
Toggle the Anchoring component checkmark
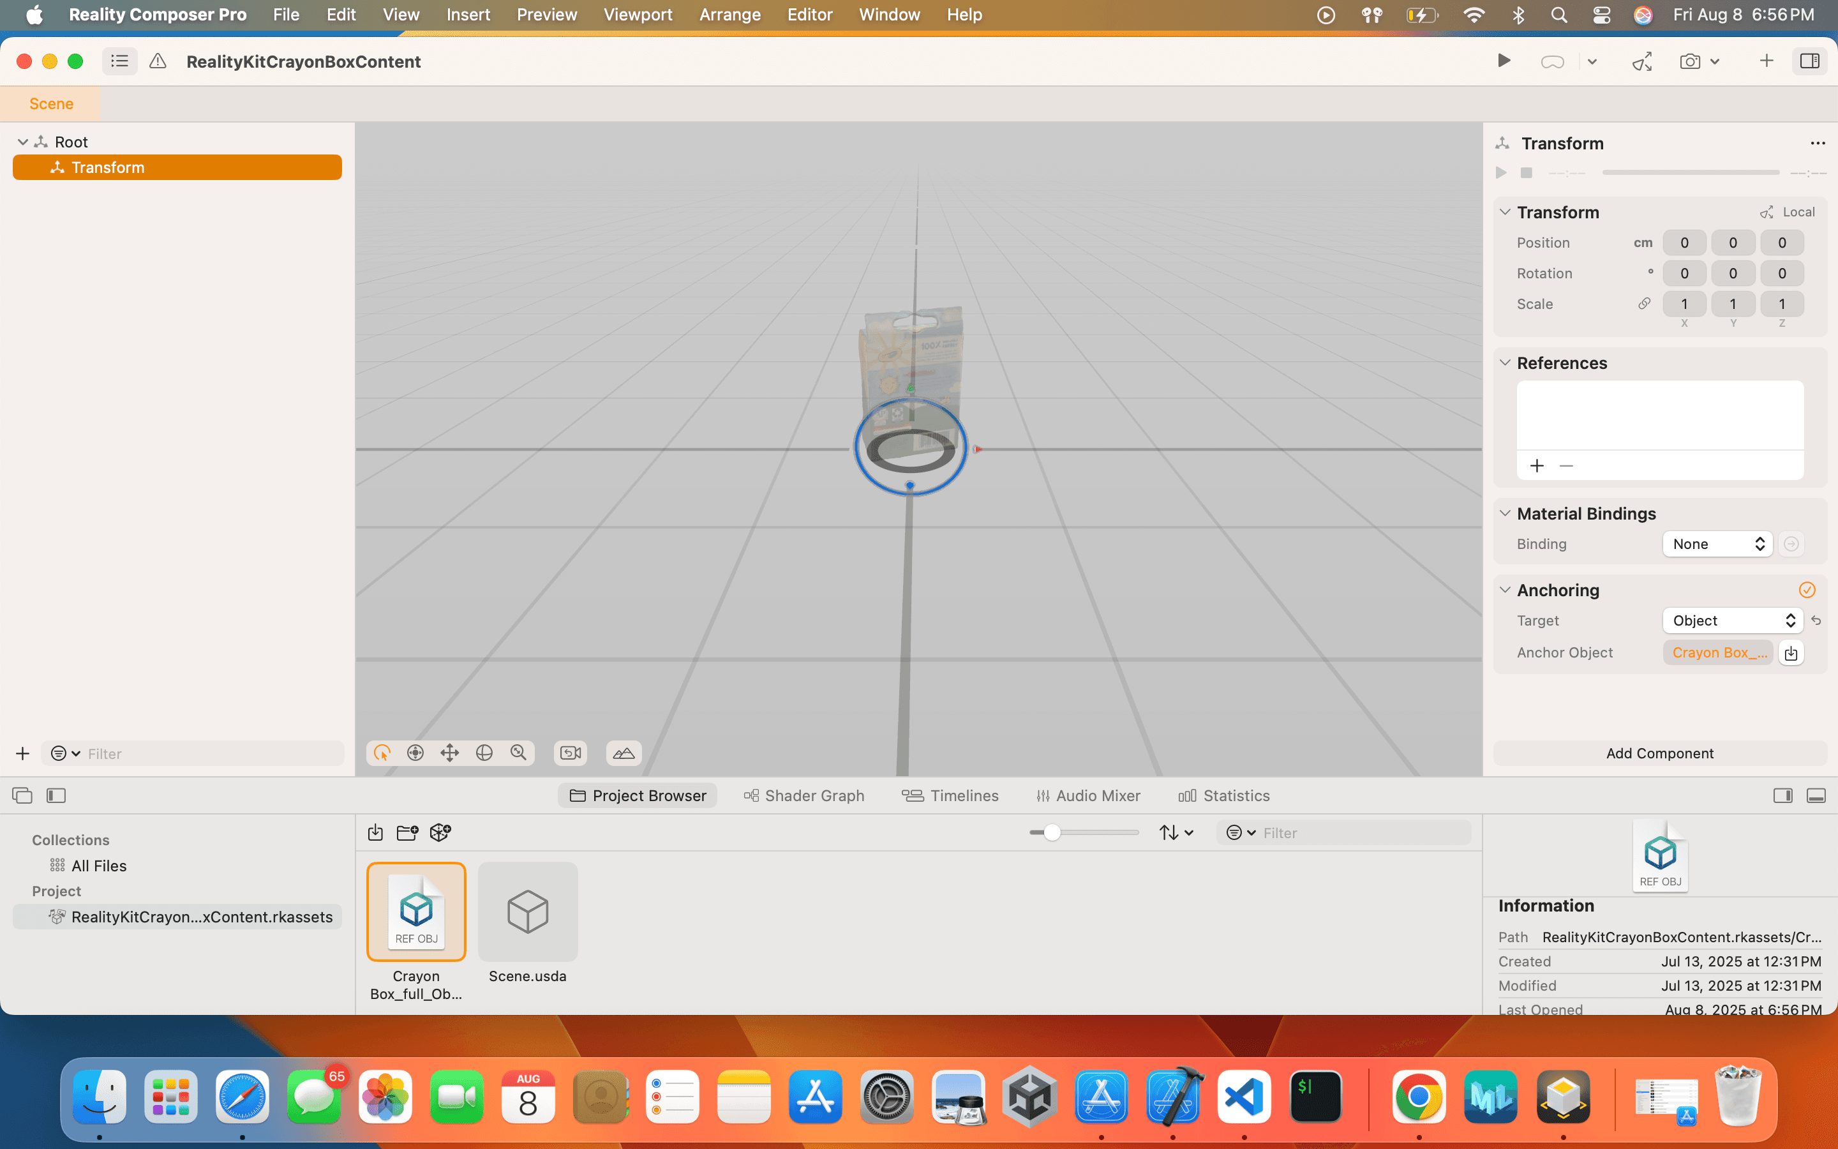1807,590
